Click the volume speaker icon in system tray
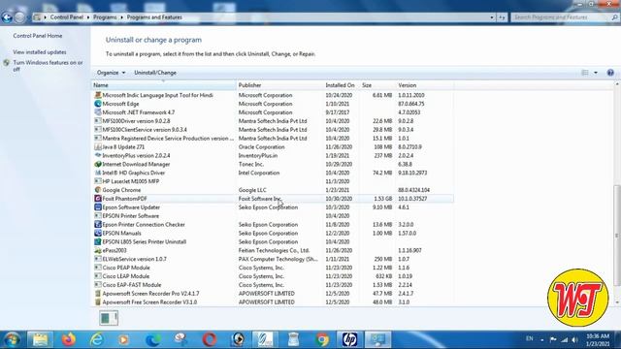621x349 pixels. pos(574,339)
